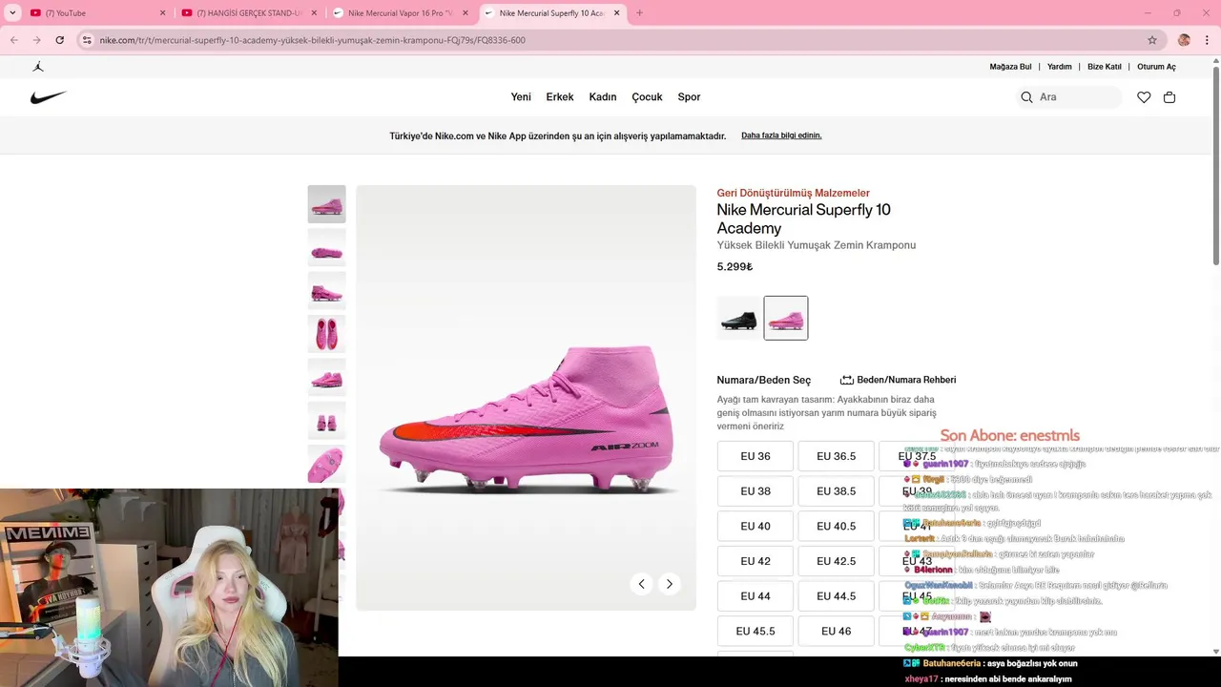
Task: Select size EU 36.5
Action: pyautogui.click(x=837, y=456)
